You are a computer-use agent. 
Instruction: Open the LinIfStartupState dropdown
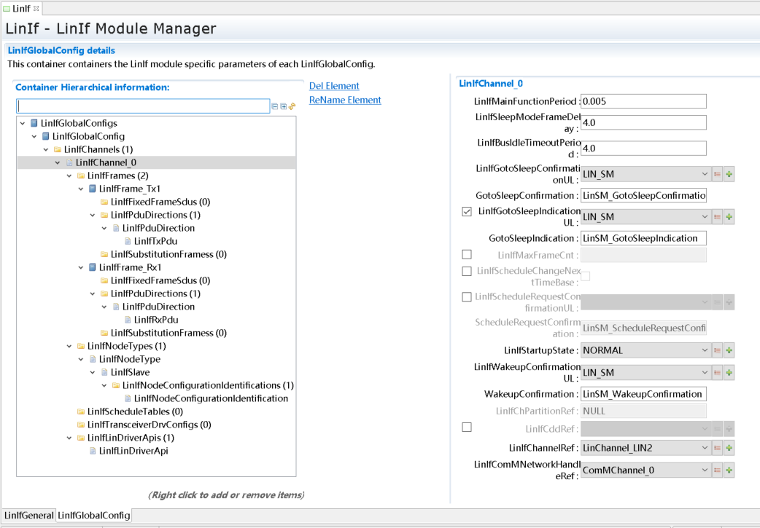pos(645,350)
